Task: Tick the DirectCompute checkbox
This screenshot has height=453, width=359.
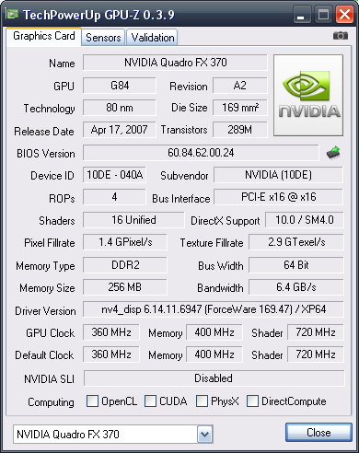Action: point(252,401)
